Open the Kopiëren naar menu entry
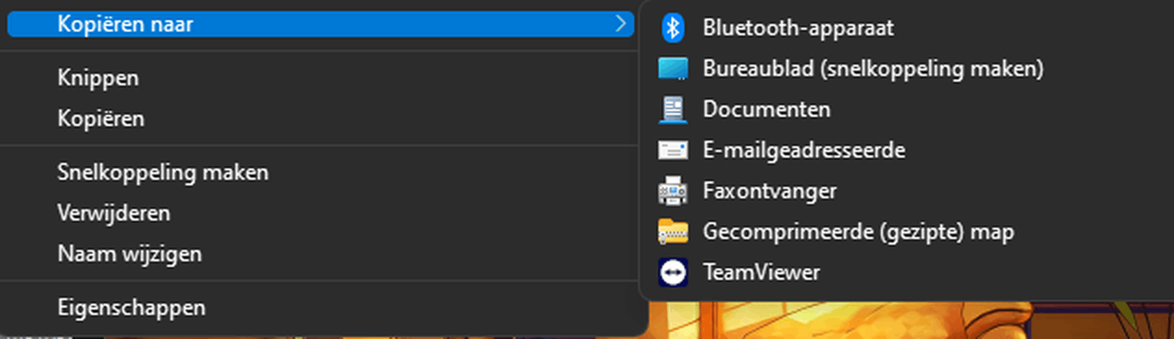The height and width of the screenshot is (339, 1174). (x=321, y=24)
